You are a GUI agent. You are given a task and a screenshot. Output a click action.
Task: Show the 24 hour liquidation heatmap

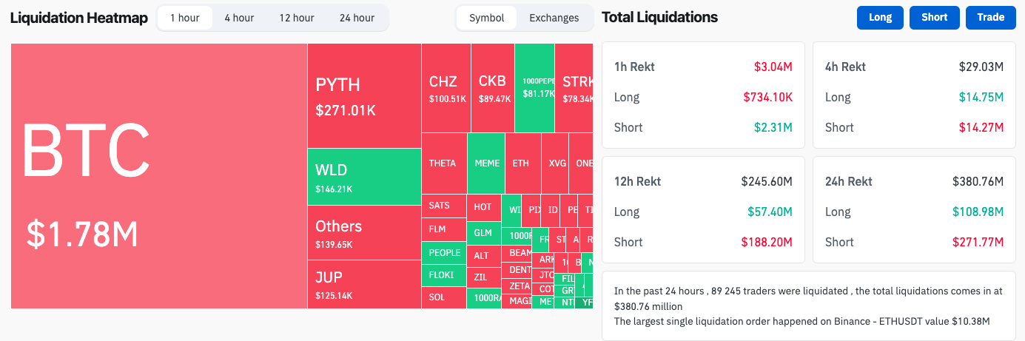357,18
